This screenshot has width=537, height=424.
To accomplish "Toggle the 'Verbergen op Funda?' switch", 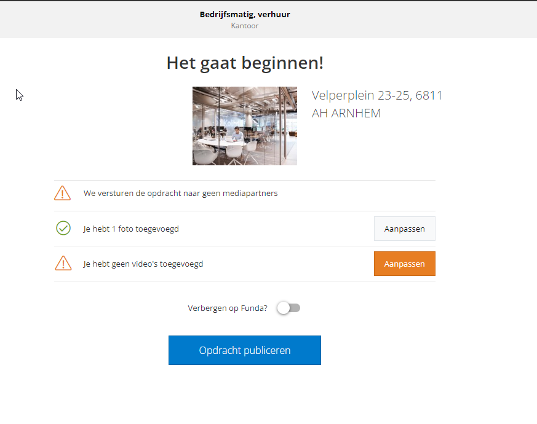I will pos(288,308).
